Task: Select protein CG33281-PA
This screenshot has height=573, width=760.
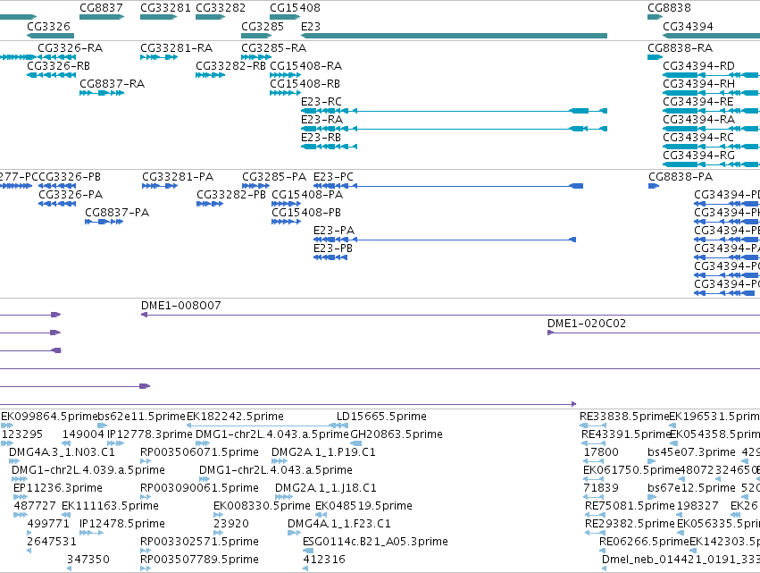Action: click(160, 186)
